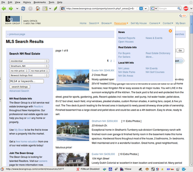The height and width of the screenshot is (172, 193).
Task: Open the Bookmarks menu
Action: tap(39, 2)
